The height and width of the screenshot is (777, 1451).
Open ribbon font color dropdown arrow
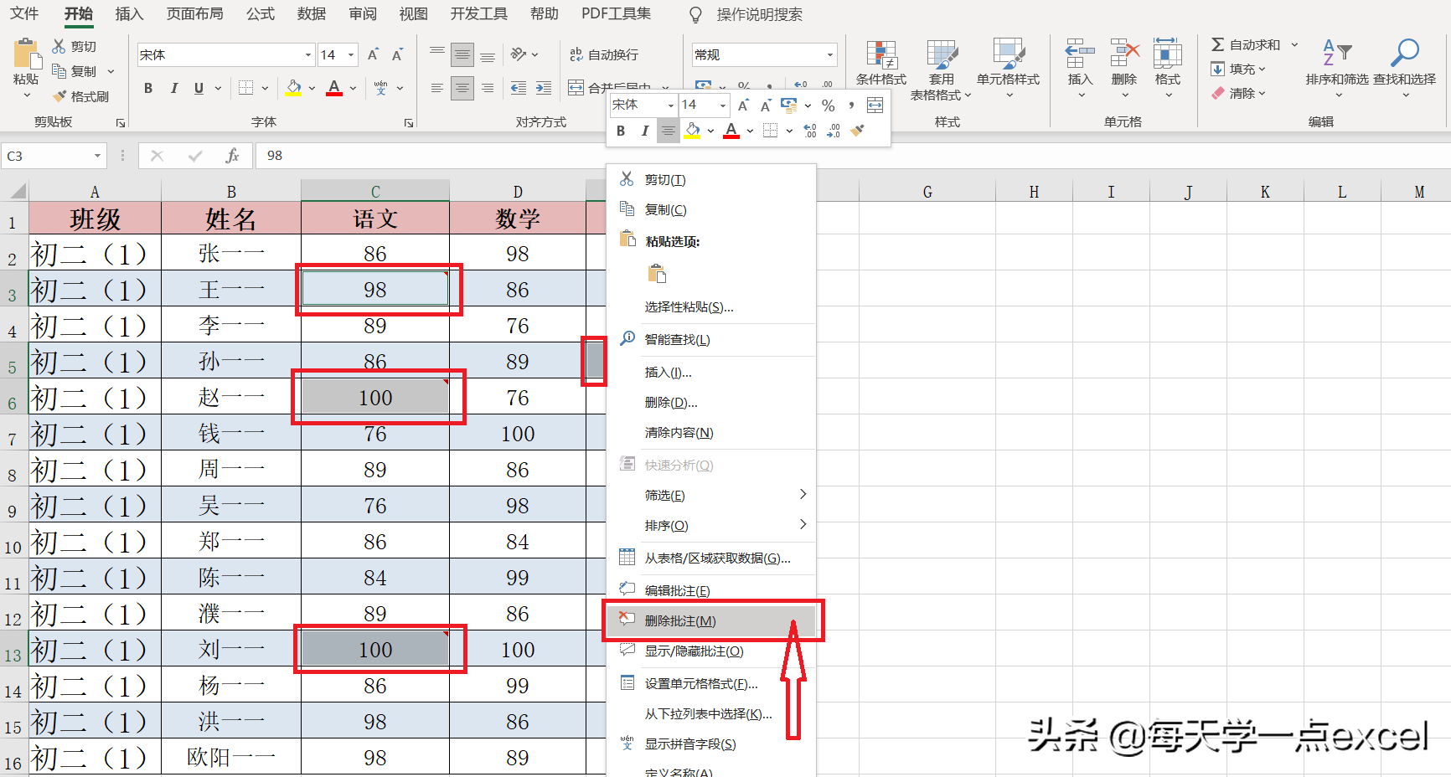(354, 88)
